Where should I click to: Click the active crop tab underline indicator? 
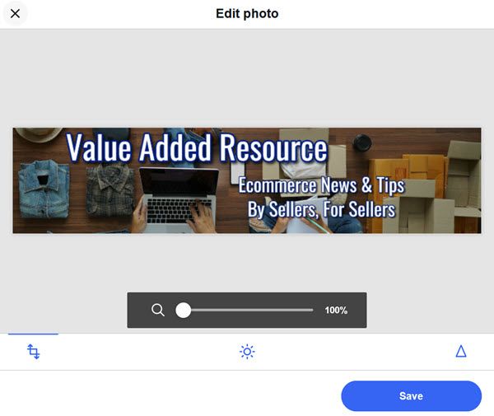coord(33,334)
